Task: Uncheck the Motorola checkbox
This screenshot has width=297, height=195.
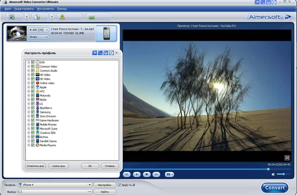Action: coord(33,95)
